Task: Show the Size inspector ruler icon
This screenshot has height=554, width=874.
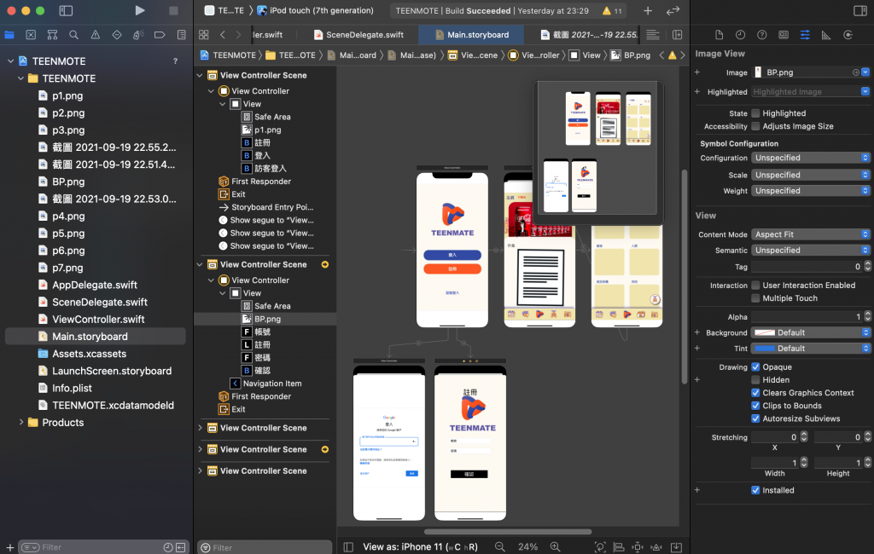Action: (826, 35)
